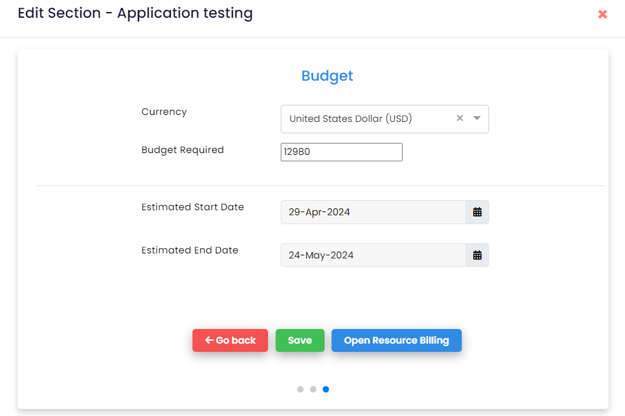
Task: Open calendar picker for Estimated End Date
Action: 477,255
